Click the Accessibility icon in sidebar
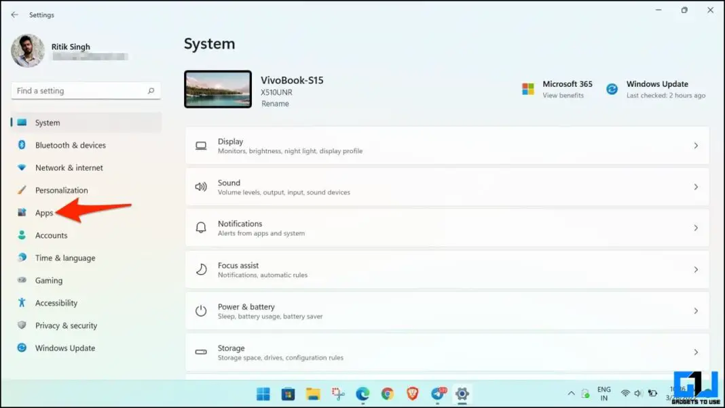The height and width of the screenshot is (408, 725). 22,303
